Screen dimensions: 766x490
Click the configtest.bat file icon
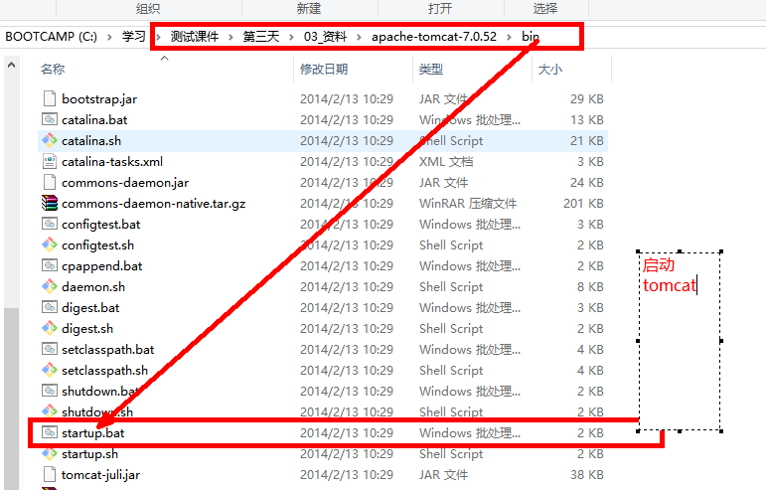(x=50, y=225)
